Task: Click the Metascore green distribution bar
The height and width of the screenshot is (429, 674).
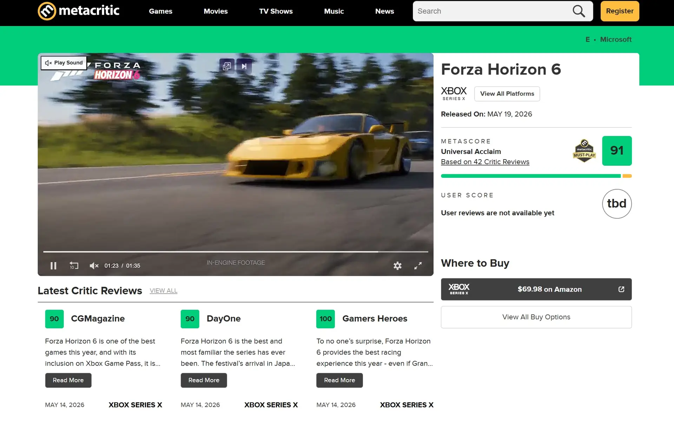Action: [x=531, y=176]
